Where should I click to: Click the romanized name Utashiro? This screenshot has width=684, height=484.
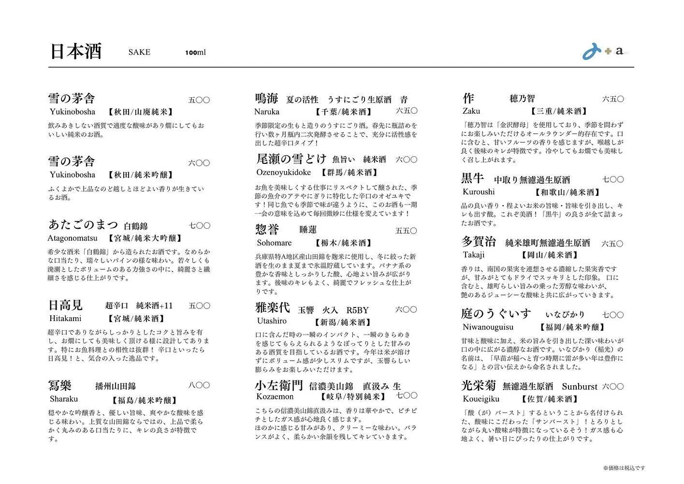click(x=272, y=321)
